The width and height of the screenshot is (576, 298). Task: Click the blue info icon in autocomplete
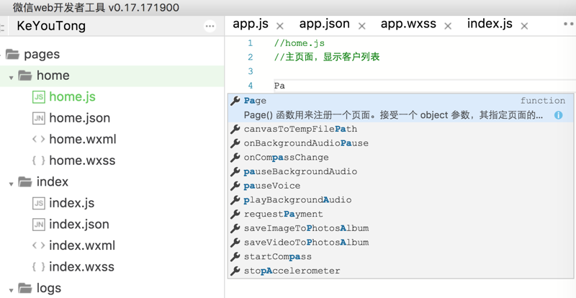559,115
